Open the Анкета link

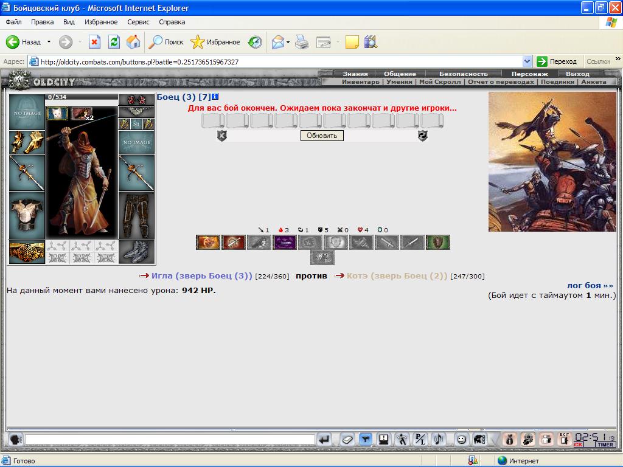click(x=594, y=82)
